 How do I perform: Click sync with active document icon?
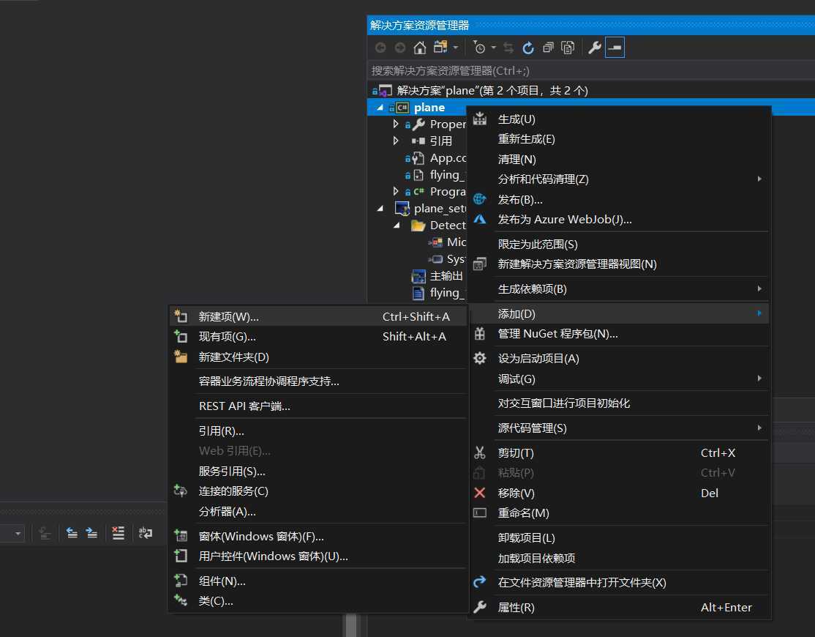(508, 48)
